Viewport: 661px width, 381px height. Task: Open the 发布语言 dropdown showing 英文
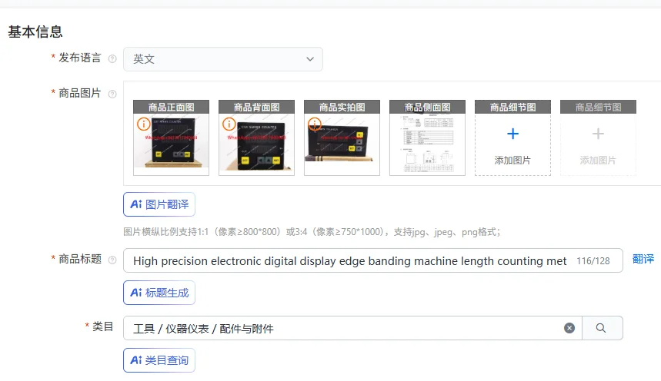pyautogui.click(x=223, y=59)
